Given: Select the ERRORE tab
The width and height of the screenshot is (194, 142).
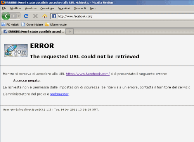Looking at the screenshot, I should click(x=33, y=31).
